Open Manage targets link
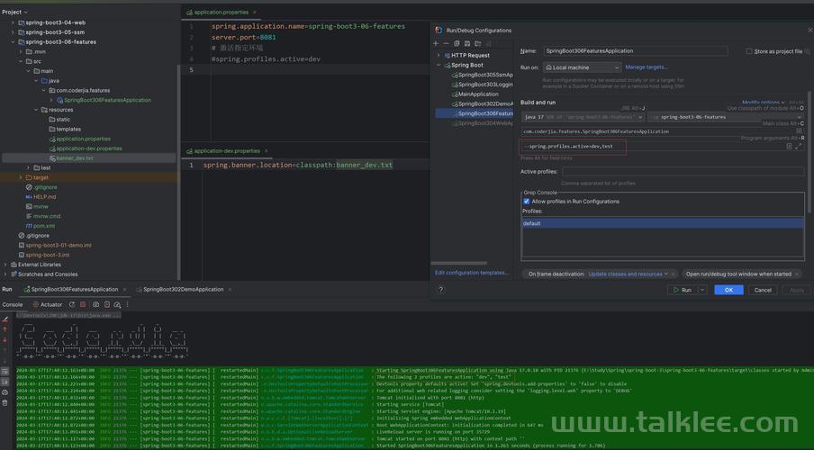Screen dimensions: 814x450 (646, 67)
